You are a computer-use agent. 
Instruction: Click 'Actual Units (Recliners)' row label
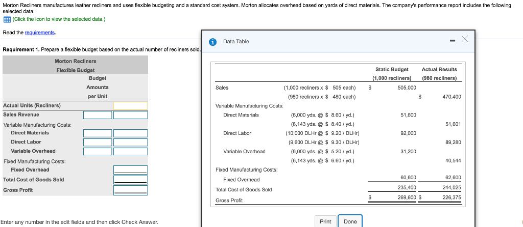32,105
